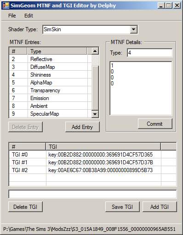Click inside the MTNF details values text area
This screenshot has height=235, width=183.
141,88
